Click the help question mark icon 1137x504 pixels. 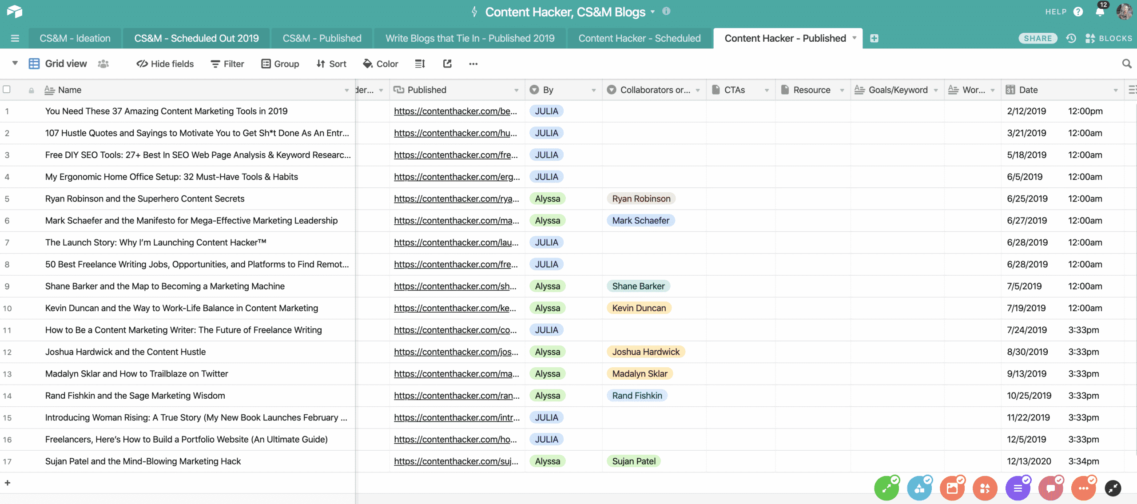(x=1078, y=12)
